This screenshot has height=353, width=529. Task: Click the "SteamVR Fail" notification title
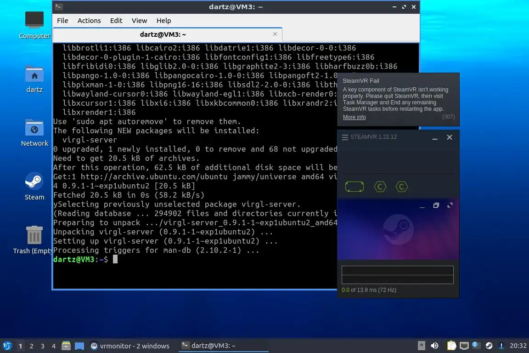click(x=360, y=81)
